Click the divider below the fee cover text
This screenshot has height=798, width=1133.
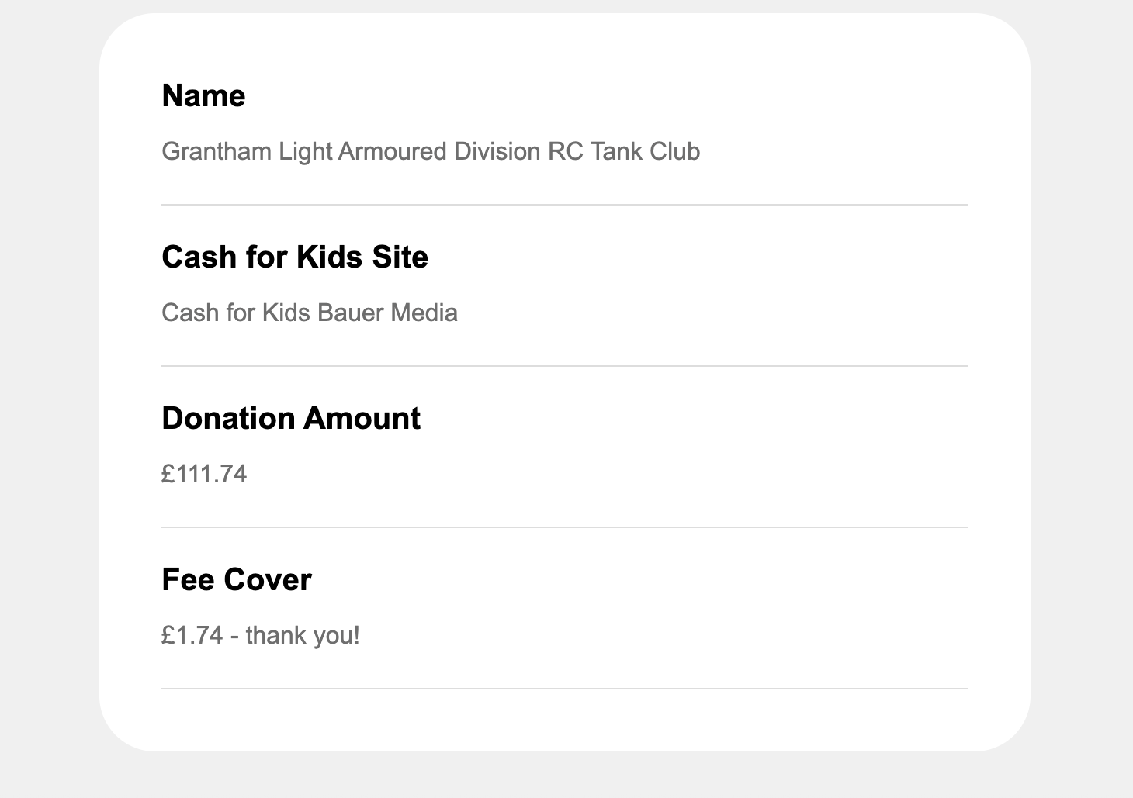coord(564,689)
